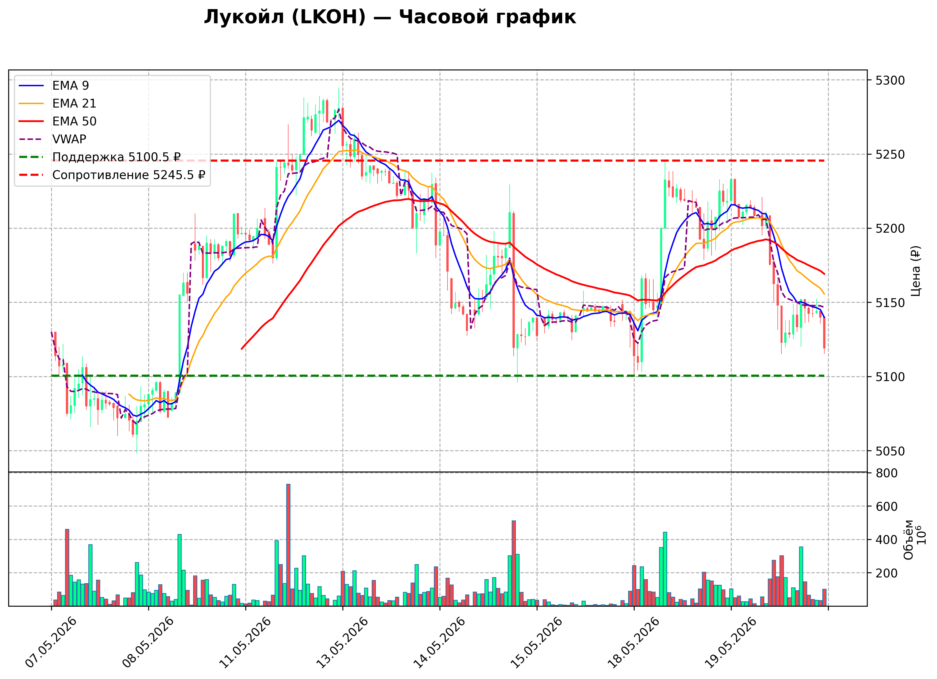Image resolution: width=937 pixels, height=679 pixels.
Task: Click the date label 15.05.2026
Action: click(x=536, y=643)
